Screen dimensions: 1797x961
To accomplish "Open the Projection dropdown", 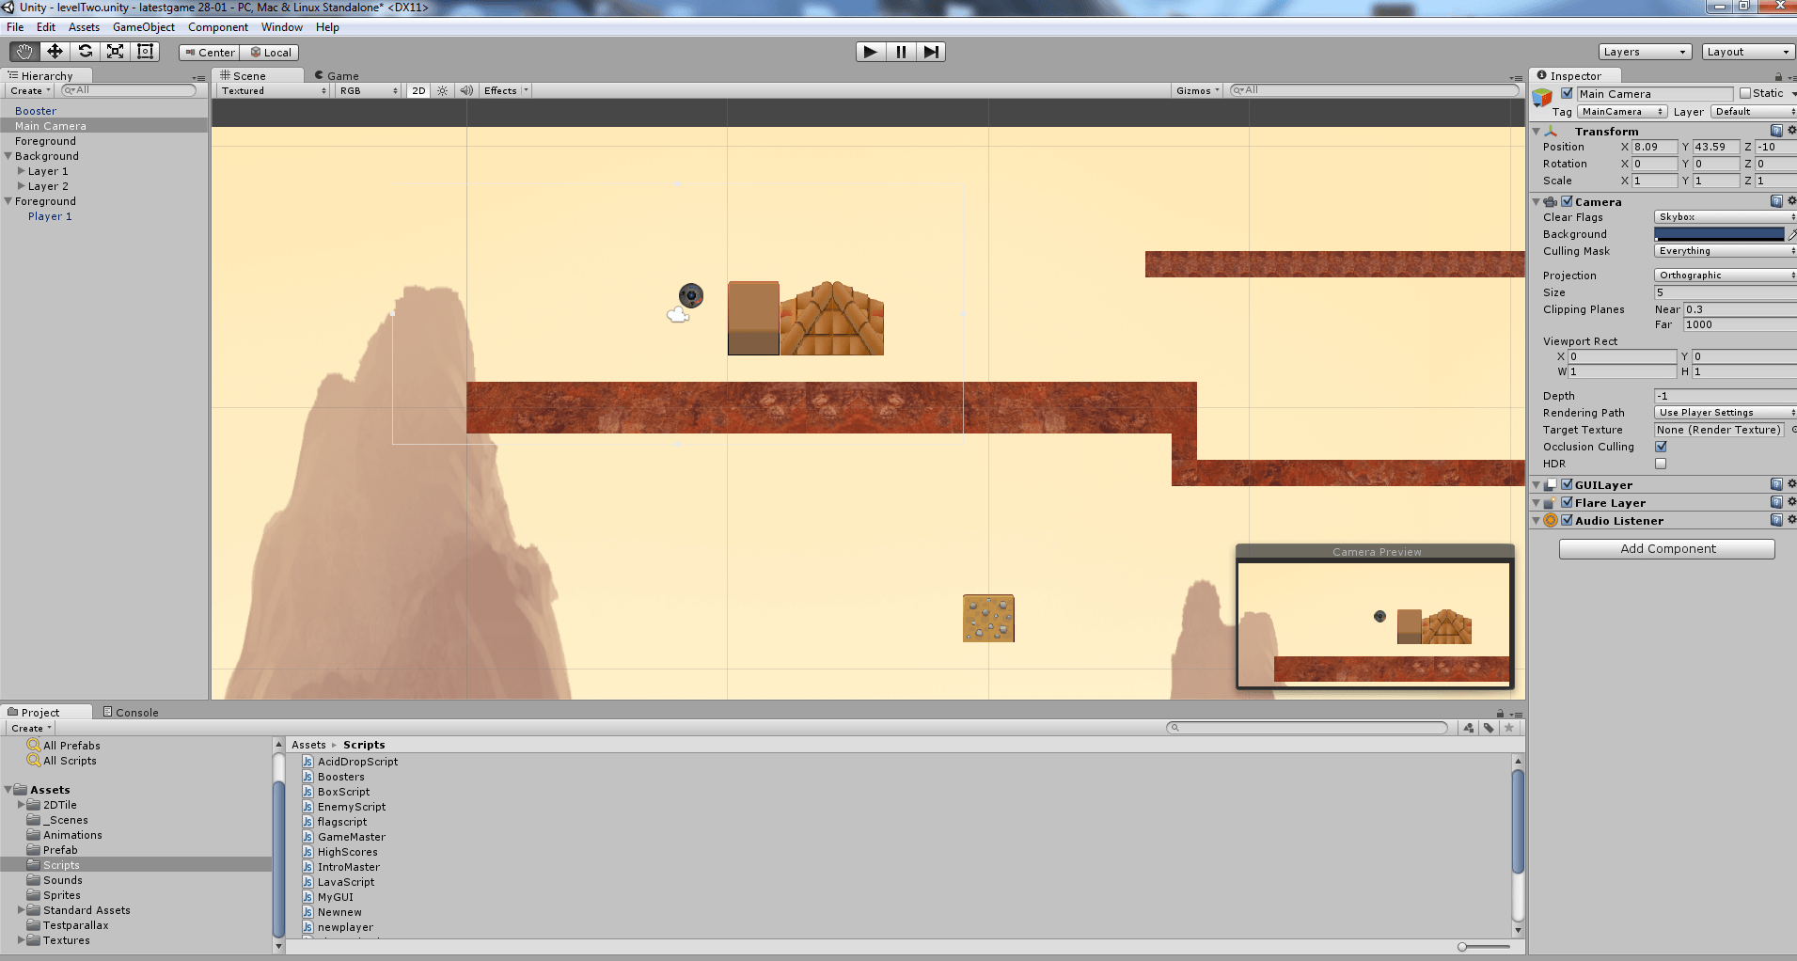I will pos(1725,276).
